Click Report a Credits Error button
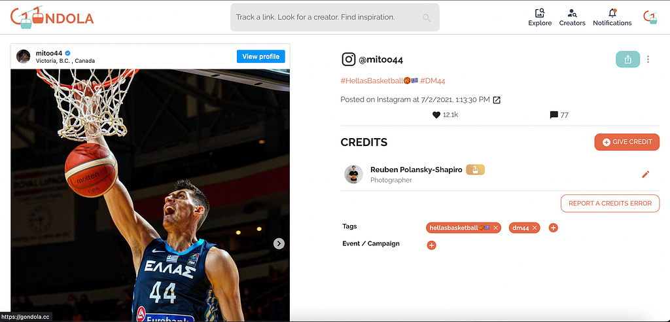 pyautogui.click(x=610, y=204)
